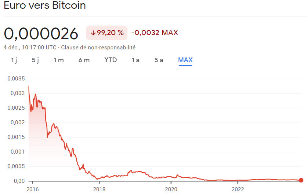Choose the 6 m time range
Viewport: 307px width, 196px height.
pos(84,60)
